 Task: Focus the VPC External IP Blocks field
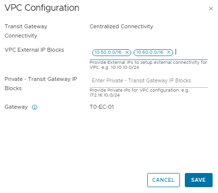(191, 53)
